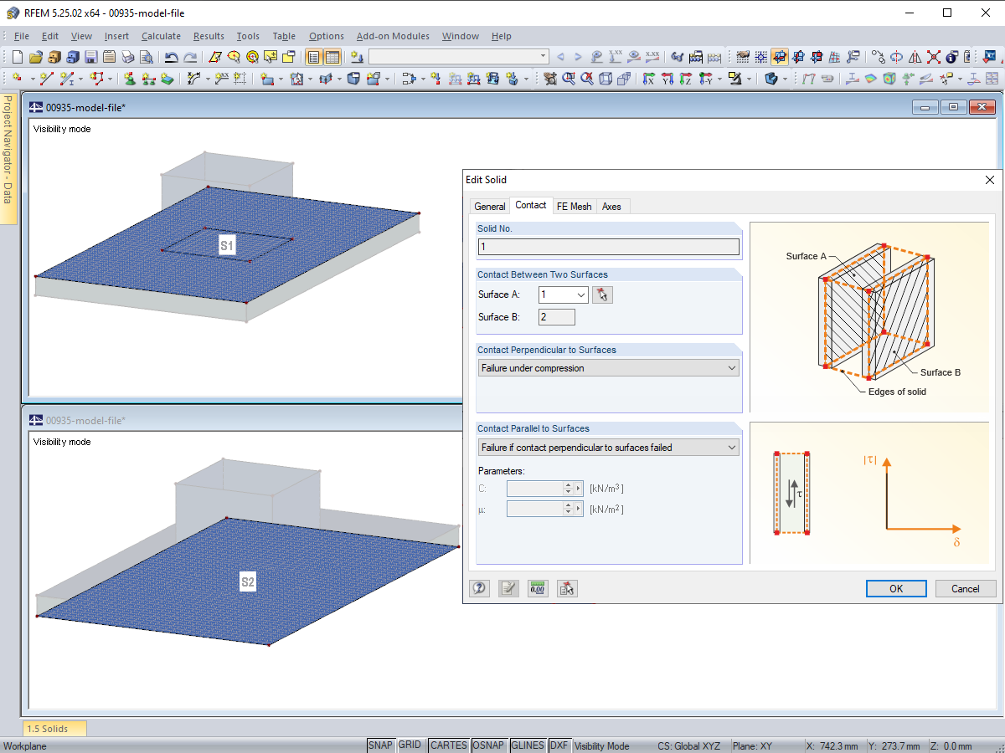Redo the last undone action
This screenshot has width=1005, height=753.
pos(191,57)
